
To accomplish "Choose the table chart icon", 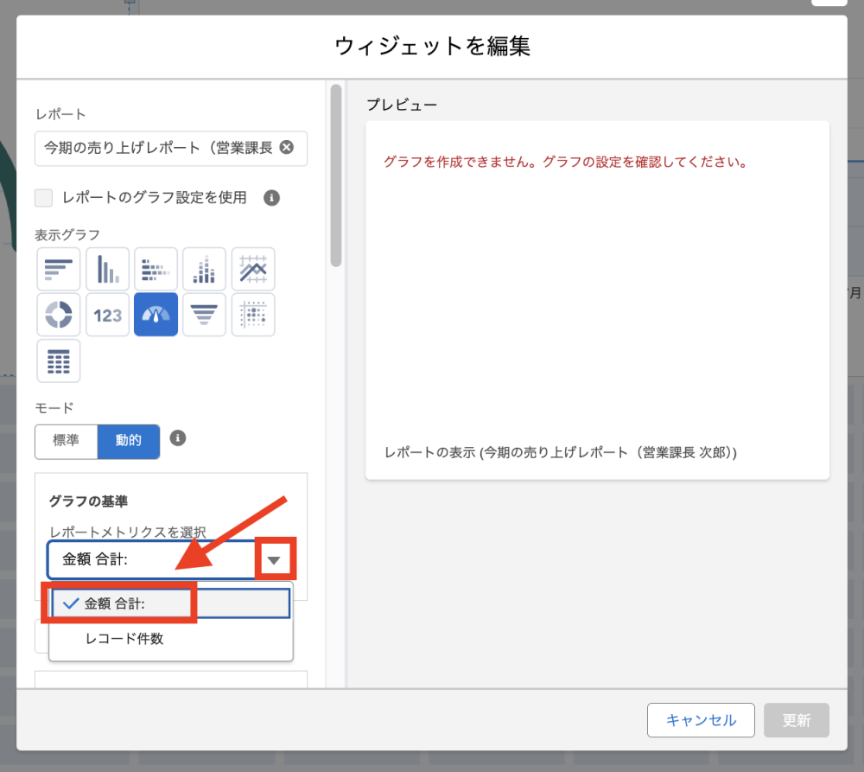I will coord(59,360).
